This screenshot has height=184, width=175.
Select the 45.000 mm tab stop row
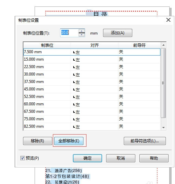pos(92,89)
